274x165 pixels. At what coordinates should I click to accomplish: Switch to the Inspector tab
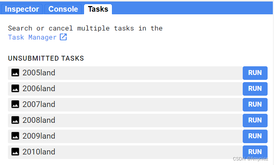click(x=22, y=9)
